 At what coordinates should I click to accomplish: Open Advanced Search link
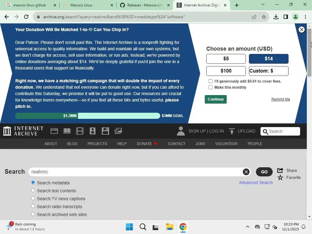point(256,183)
